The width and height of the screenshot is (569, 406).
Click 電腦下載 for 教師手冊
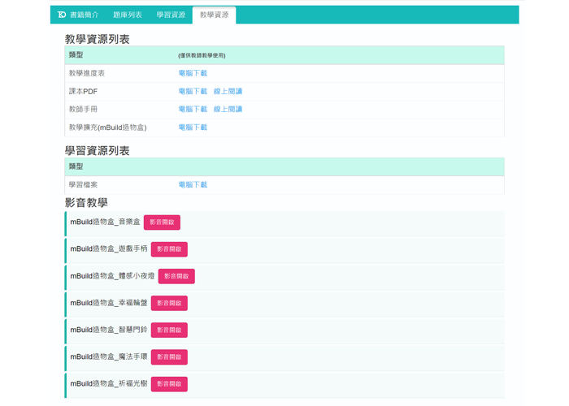tap(193, 110)
